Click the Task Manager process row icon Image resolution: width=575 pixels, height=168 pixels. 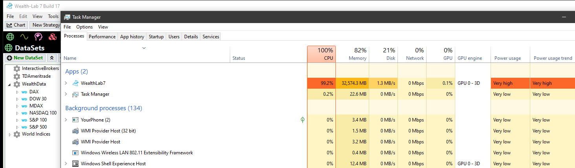75,94
